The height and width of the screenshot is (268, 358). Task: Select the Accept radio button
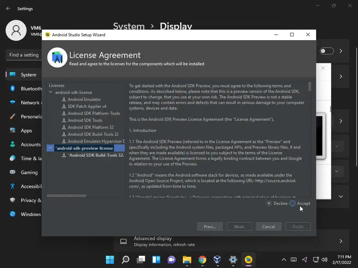tap(293, 203)
